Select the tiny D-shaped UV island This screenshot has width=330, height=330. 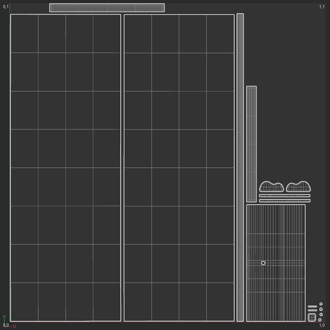pyautogui.click(x=321, y=309)
